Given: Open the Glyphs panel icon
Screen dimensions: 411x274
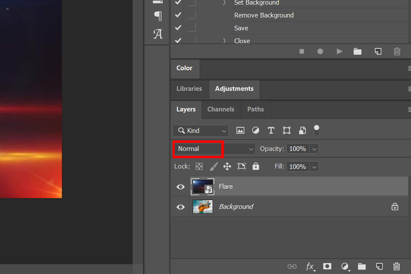Looking at the screenshot, I should 158,34.
